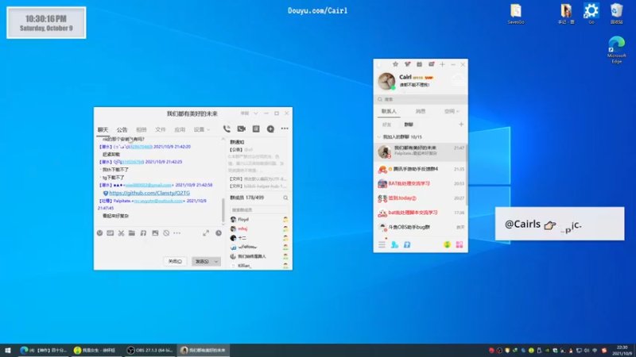Open the outfit/skin icon in QQ panel header
636x357 pixels.
[x=408, y=64]
